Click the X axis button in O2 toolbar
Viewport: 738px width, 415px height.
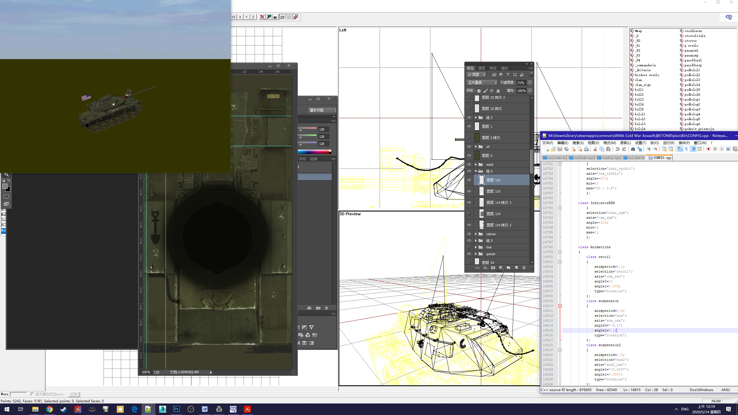[x=240, y=17]
